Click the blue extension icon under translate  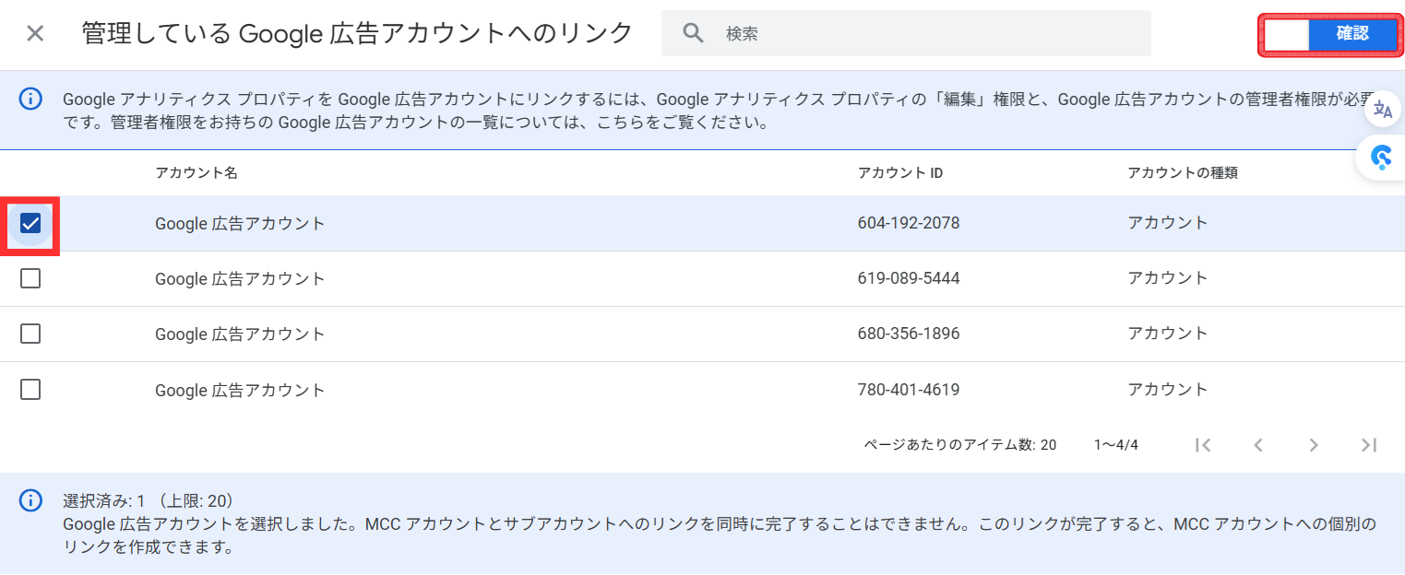click(x=1381, y=158)
